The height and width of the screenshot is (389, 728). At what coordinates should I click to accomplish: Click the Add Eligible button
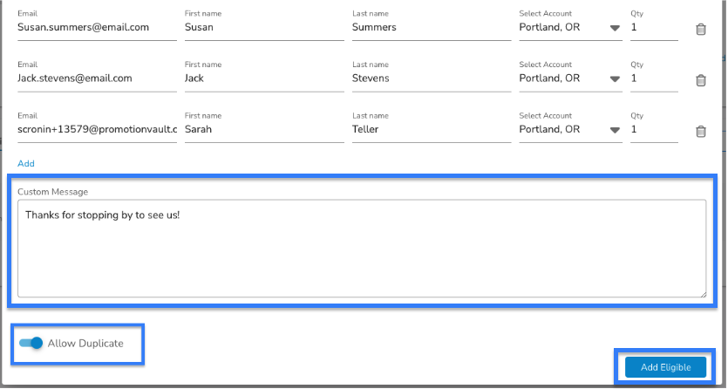click(665, 367)
